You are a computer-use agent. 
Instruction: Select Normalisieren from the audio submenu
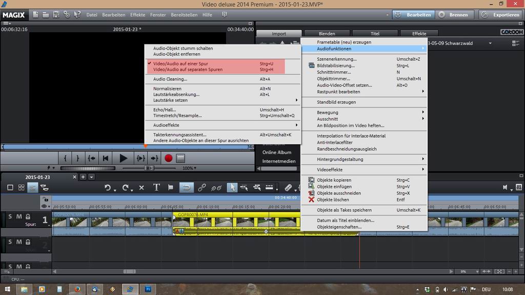[x=167, y=89]
